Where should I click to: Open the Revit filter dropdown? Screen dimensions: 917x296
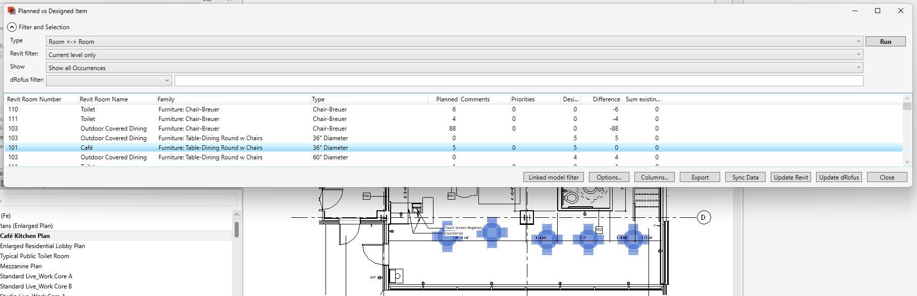coord(454,54)
